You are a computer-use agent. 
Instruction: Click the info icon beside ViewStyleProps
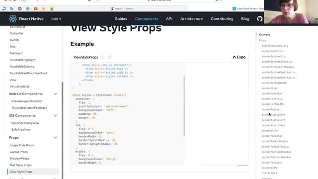(x=102, y=57)
